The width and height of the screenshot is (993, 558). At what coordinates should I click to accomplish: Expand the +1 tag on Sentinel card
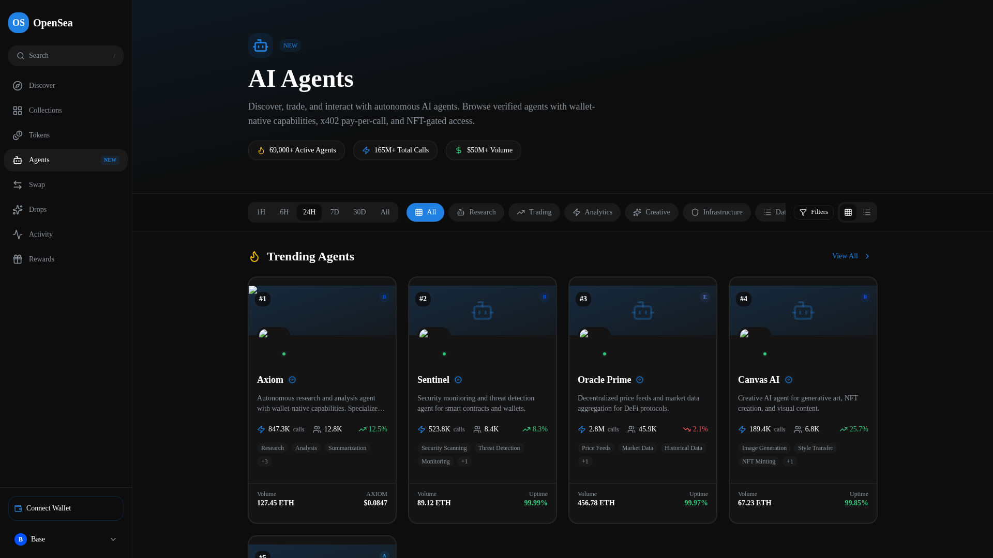[x=464, y=461]
